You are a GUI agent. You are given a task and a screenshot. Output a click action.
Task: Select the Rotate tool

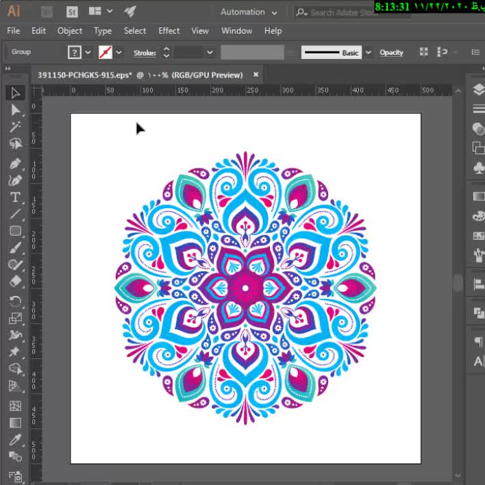(16, 301)
